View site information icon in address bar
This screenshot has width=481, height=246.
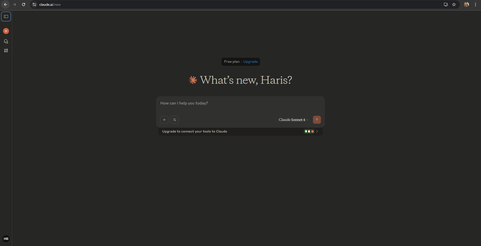tap(34, 4)
